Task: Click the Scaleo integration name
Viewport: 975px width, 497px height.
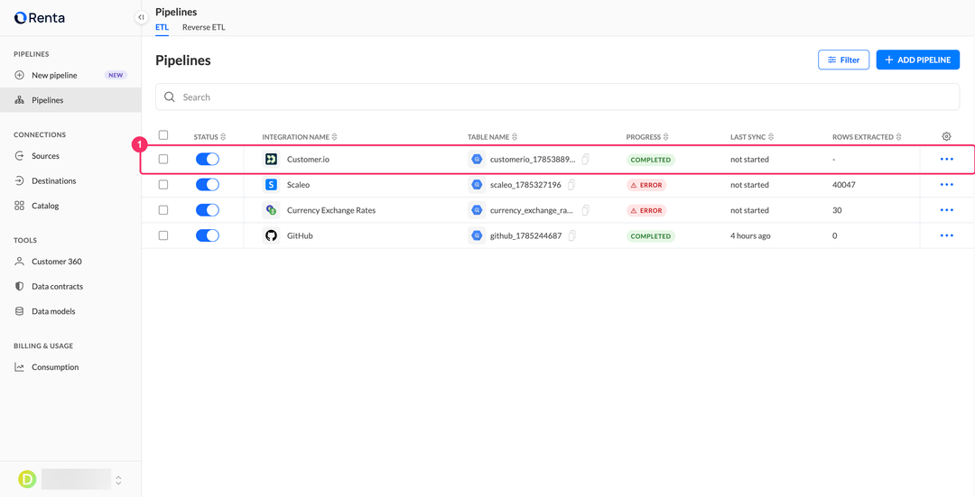Action: point(299,185)
